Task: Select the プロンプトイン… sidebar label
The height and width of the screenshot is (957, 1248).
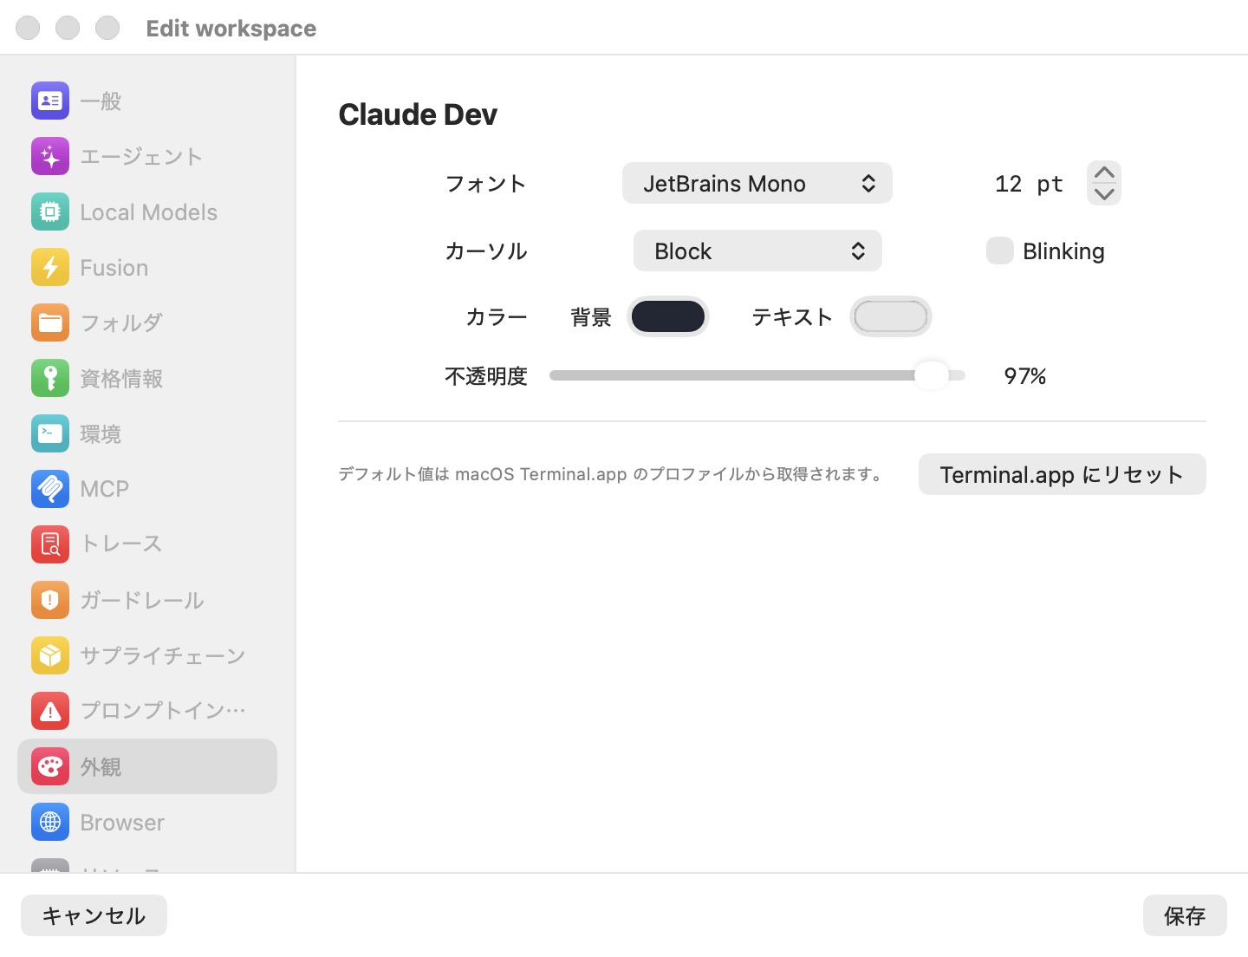Action: 163,711
